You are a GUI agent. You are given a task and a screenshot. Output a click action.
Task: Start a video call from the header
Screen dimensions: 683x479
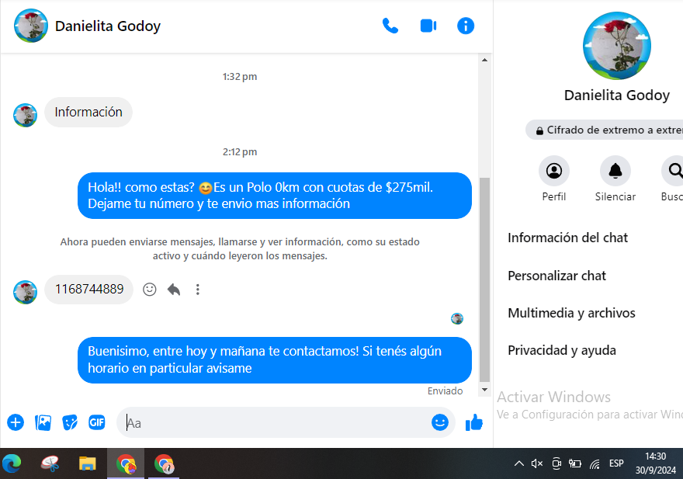coord(428,26)
